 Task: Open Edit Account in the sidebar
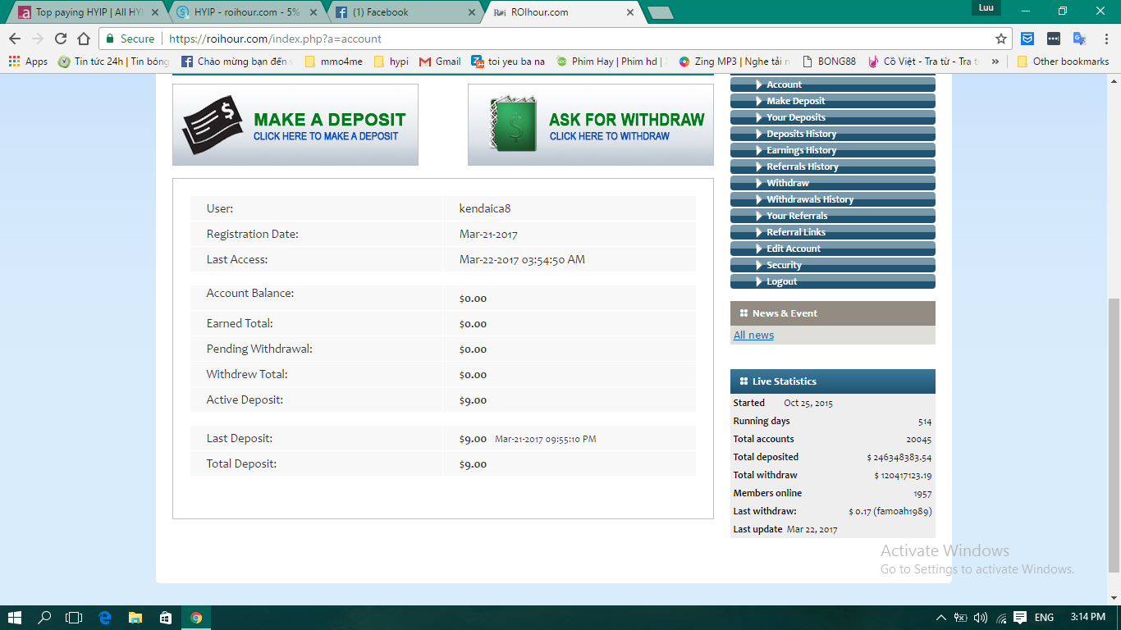click(x=833, y=249)
